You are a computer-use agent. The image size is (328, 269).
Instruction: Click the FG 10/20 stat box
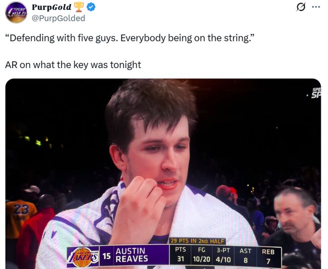(201, 255)
